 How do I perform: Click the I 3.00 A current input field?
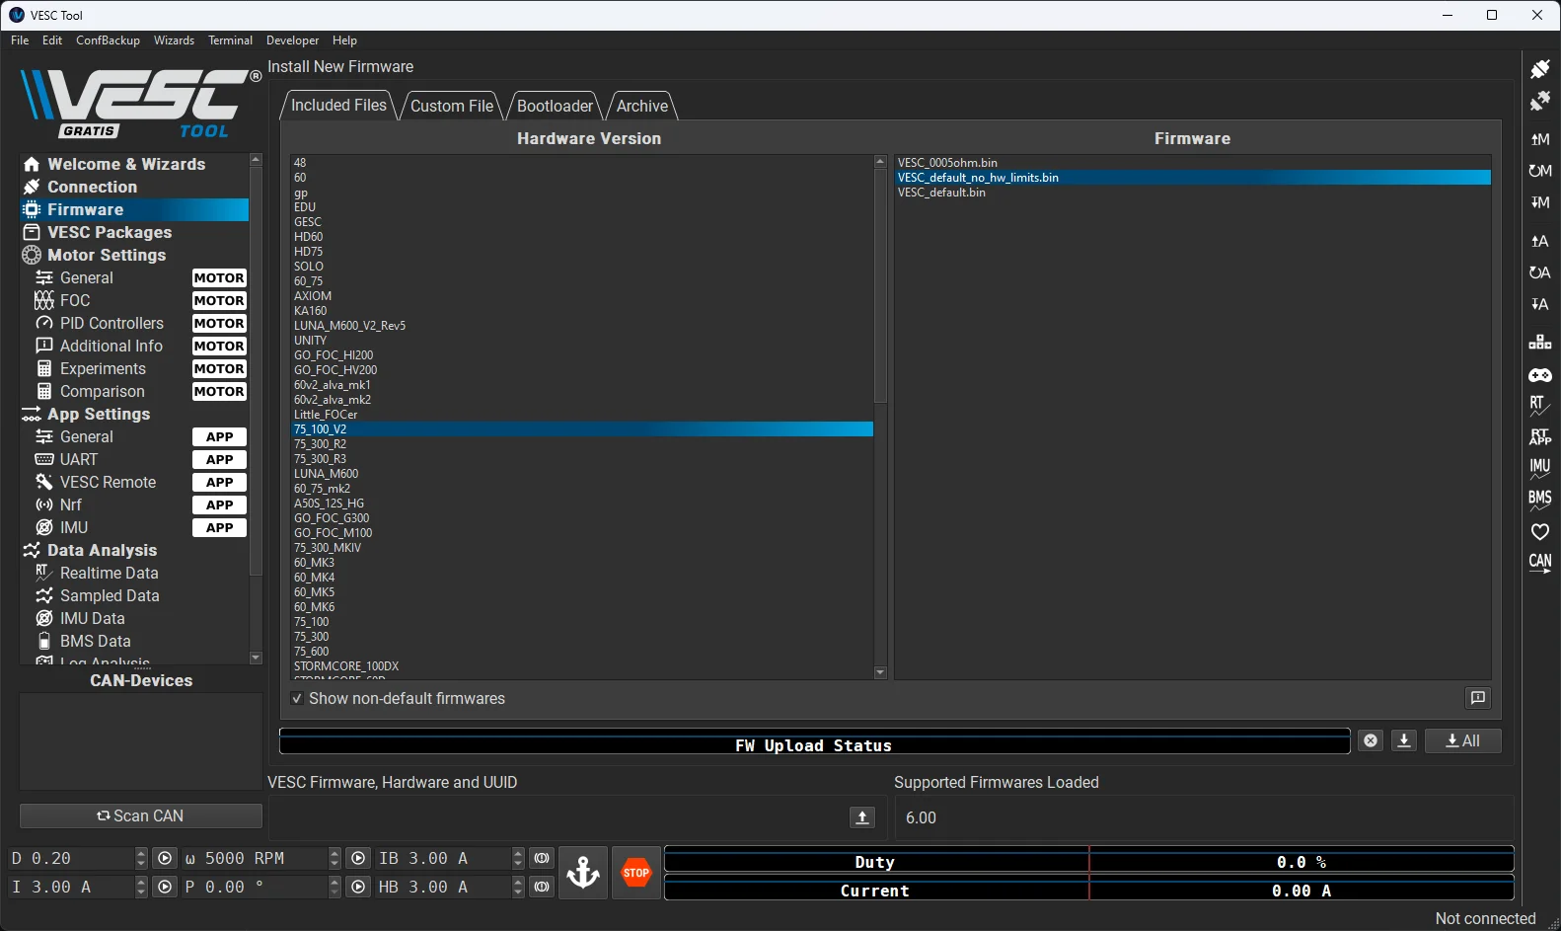[x=71, y=888]
